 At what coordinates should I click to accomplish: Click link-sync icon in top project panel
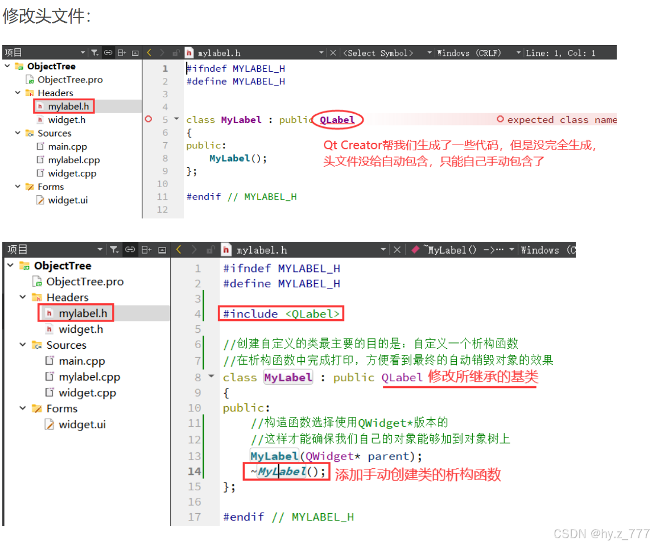108,52
